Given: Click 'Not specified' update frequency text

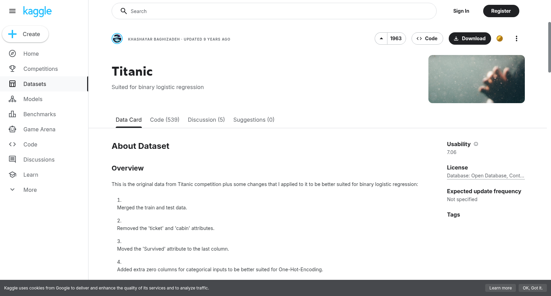Looking at the screenshot, I should point(462,199).
